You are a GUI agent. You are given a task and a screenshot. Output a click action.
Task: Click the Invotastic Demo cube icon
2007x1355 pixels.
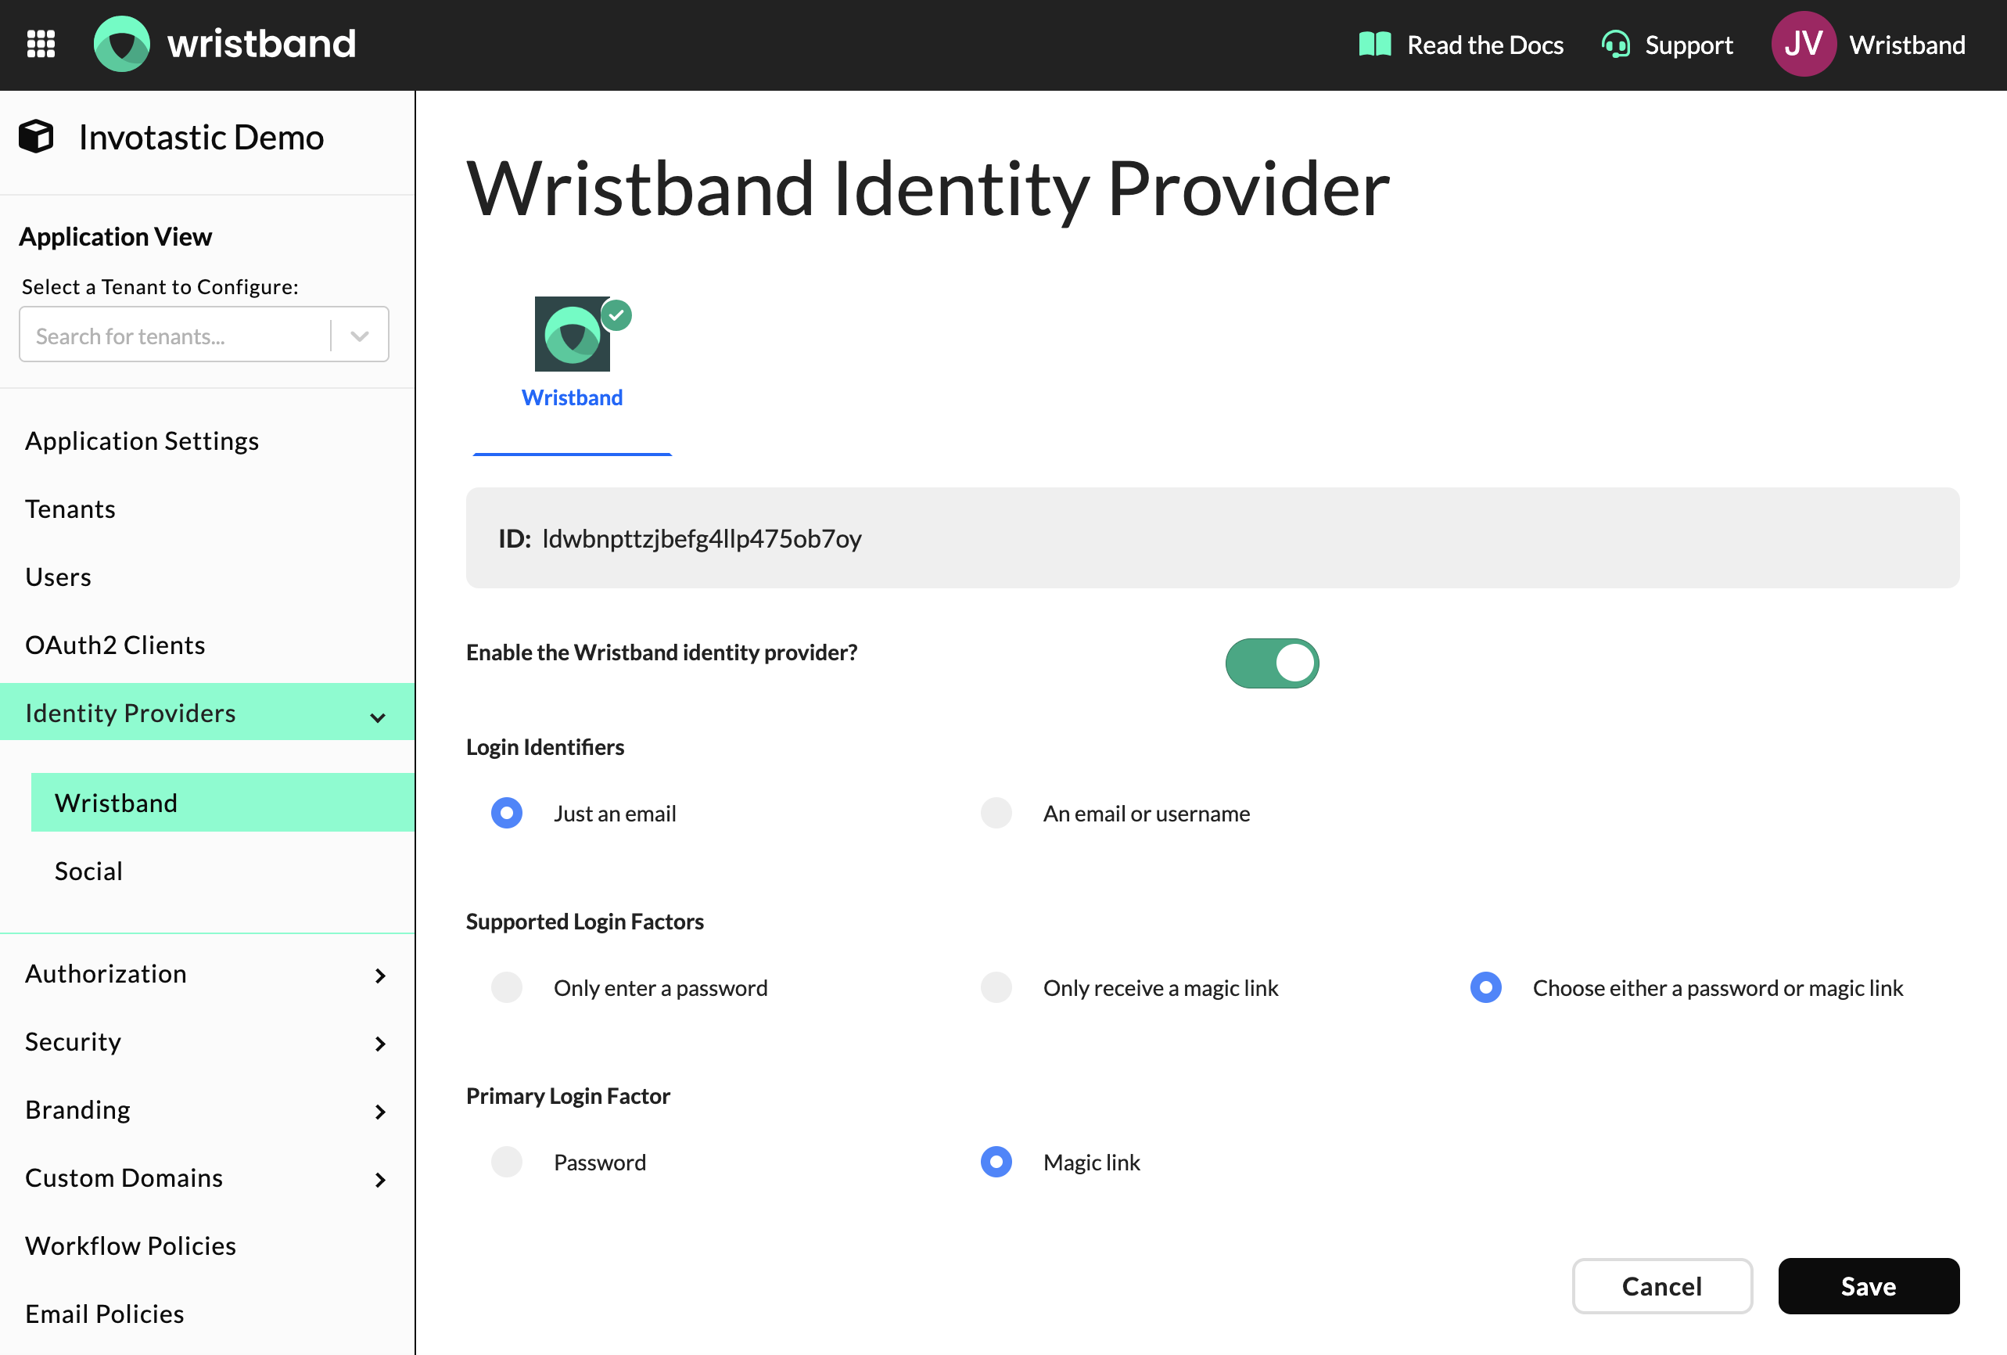click(x=36, y=136)
